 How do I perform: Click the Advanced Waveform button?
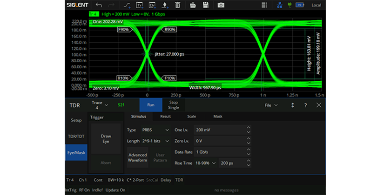tap(137, 157)
